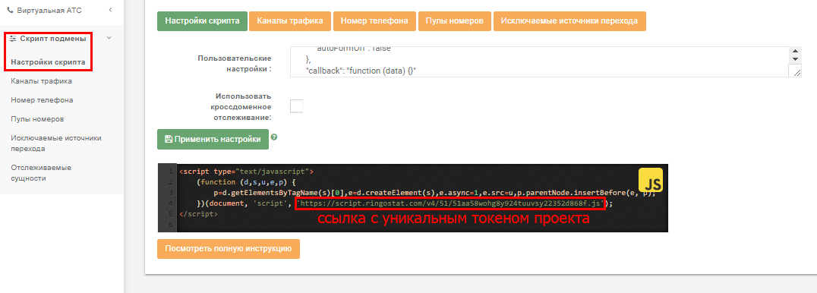Click the green help question mark icon
Image resolution: width=817 pixels, height=293 pixels.
pos(273,137)
